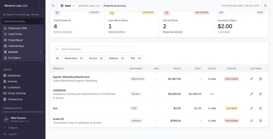Click the Products & Services breadcrumb
Screen dimensions: 273x139
[x=115, y=6]
